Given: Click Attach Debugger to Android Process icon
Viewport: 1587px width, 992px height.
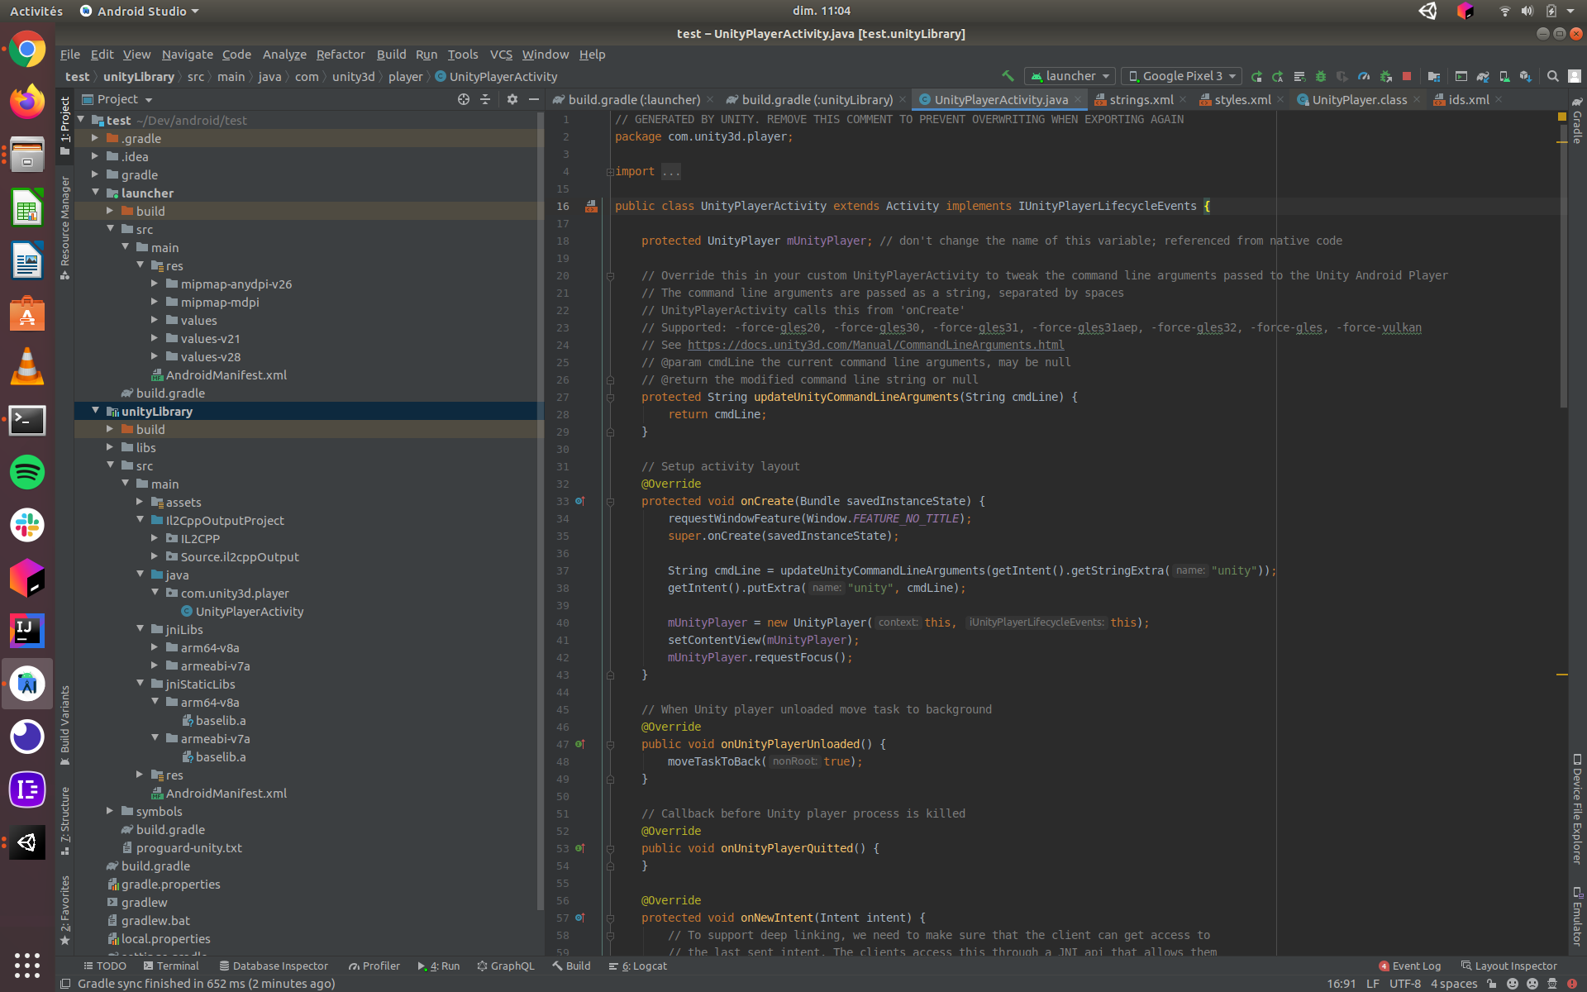Looking at the screenshot, I should click(1386, 76).
